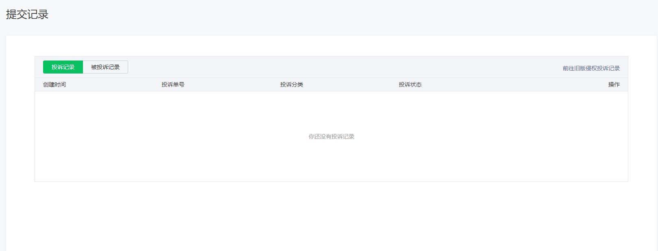Click the 投诉状态 column header
The image size is (658, 251).
point(410,84)
